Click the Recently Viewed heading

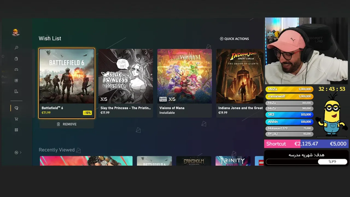tap(57, 150)
